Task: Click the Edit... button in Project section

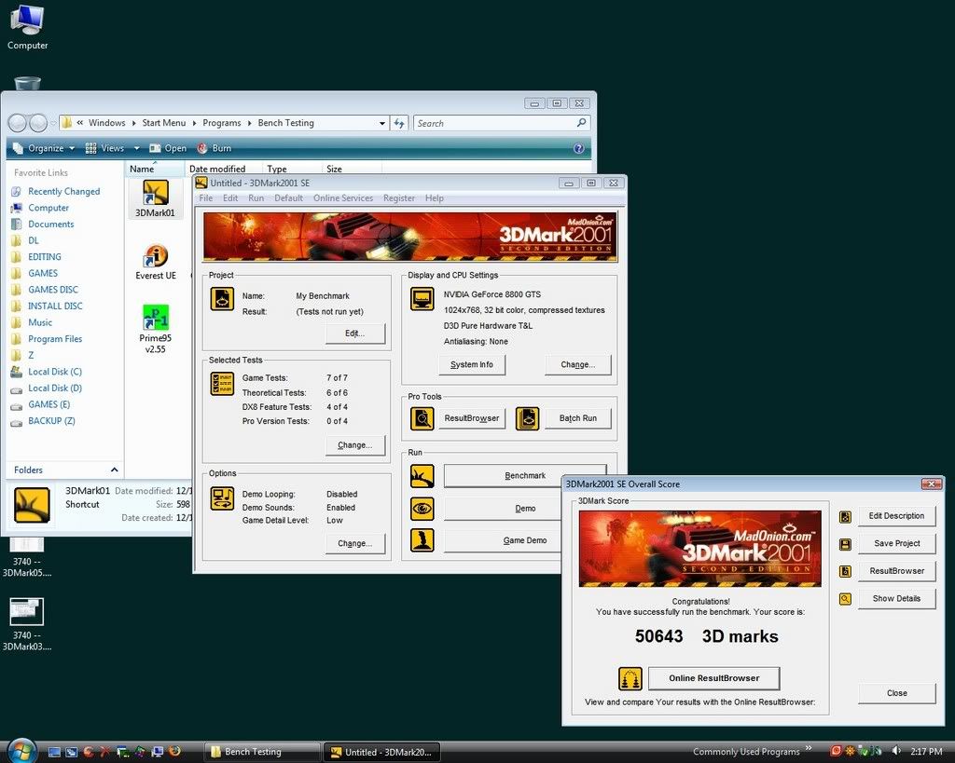Action: click(x=355, y=334)
